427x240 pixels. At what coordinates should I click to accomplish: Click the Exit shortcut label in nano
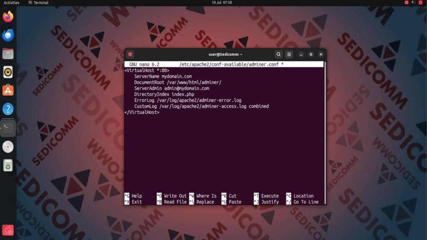pos(136,201)
